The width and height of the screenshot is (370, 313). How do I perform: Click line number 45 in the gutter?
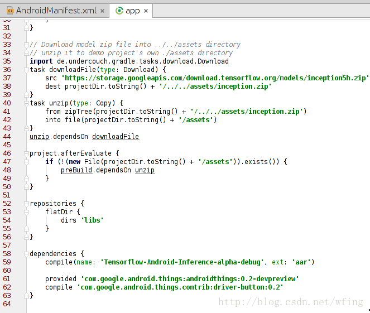(7, 145)
